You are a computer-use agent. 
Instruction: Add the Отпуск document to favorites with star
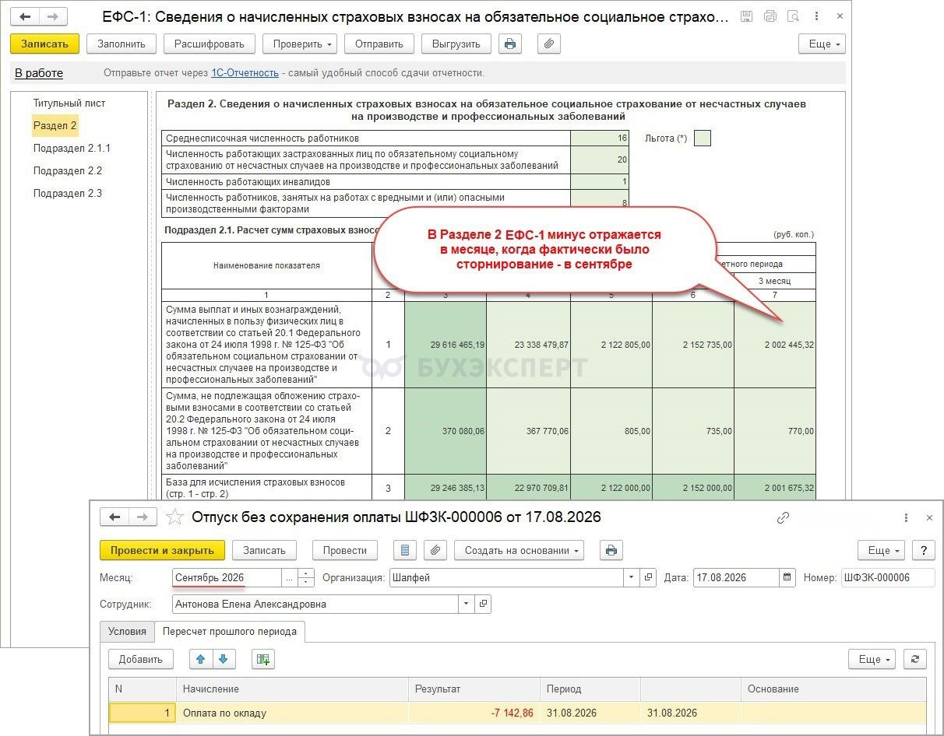tap(174, 517)
